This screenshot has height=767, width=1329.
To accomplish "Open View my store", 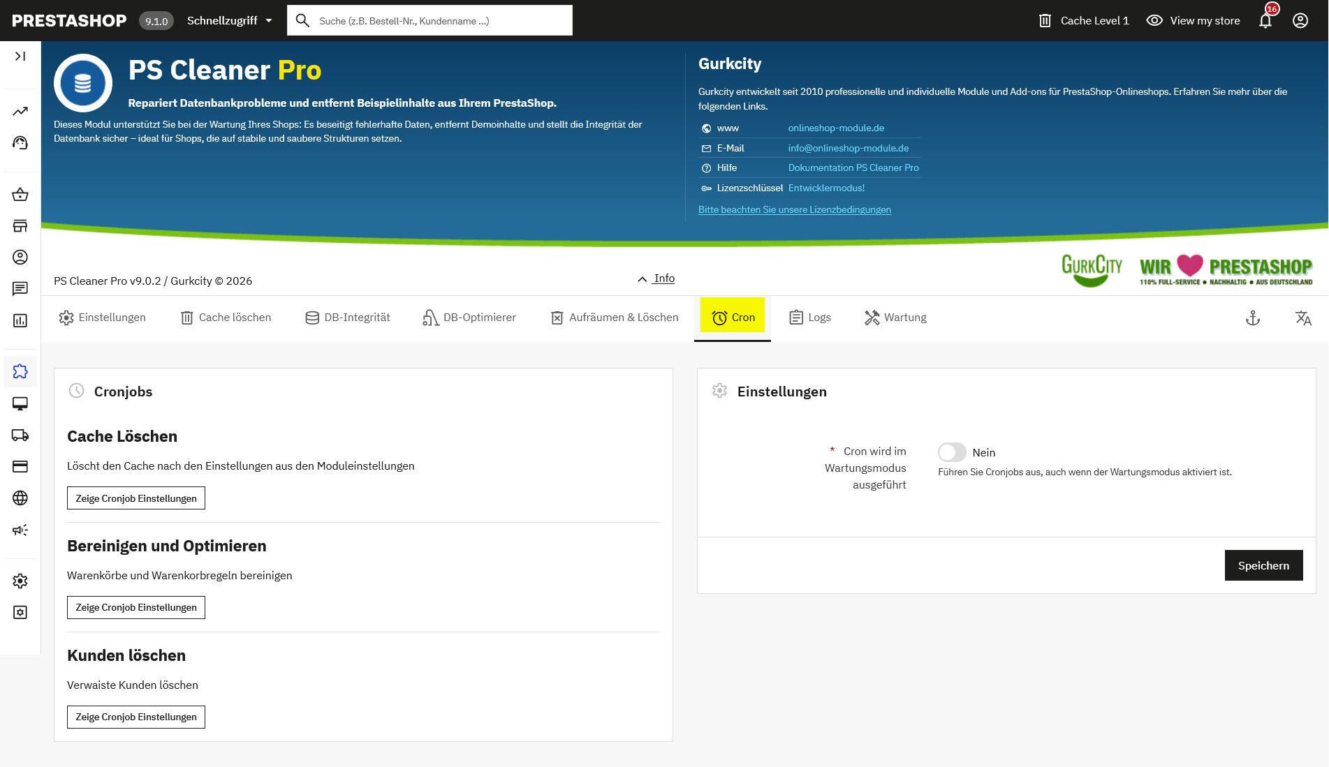I will click(x=1194, y=20).
